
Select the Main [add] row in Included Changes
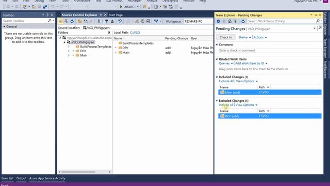pos(270,92)
